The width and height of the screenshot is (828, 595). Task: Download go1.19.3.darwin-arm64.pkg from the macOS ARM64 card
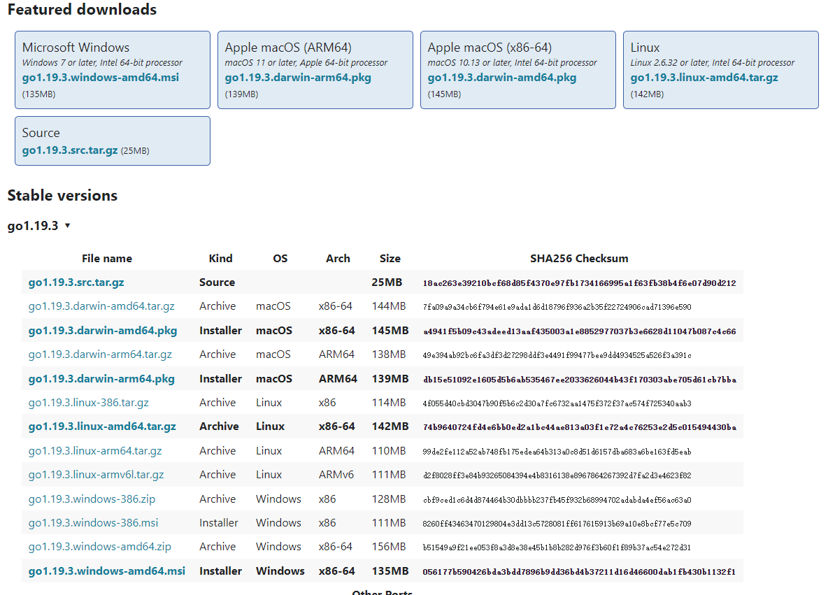pos(298,78)
